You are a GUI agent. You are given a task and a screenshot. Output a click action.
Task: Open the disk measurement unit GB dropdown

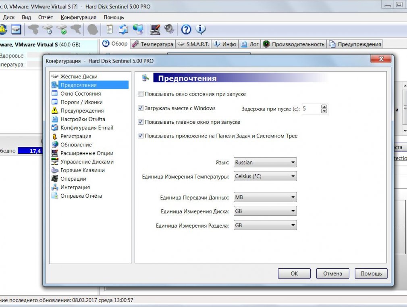[x=265, y=211]
